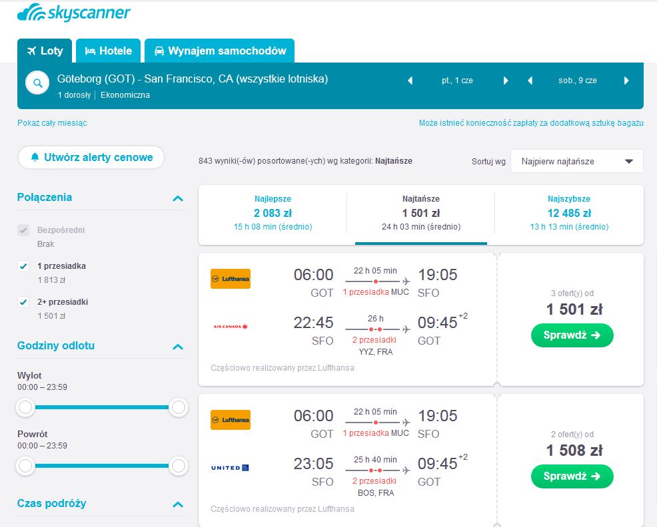Open the Pokaż cały miesiąc link
Screen dimensions: 657x527
[x=52, y=122]
